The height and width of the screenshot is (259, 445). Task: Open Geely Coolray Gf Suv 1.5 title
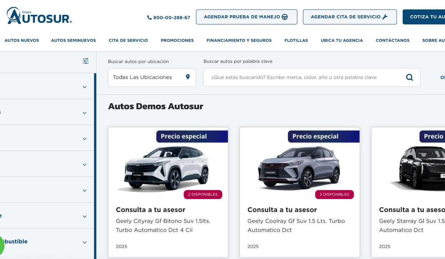[296, 225]
